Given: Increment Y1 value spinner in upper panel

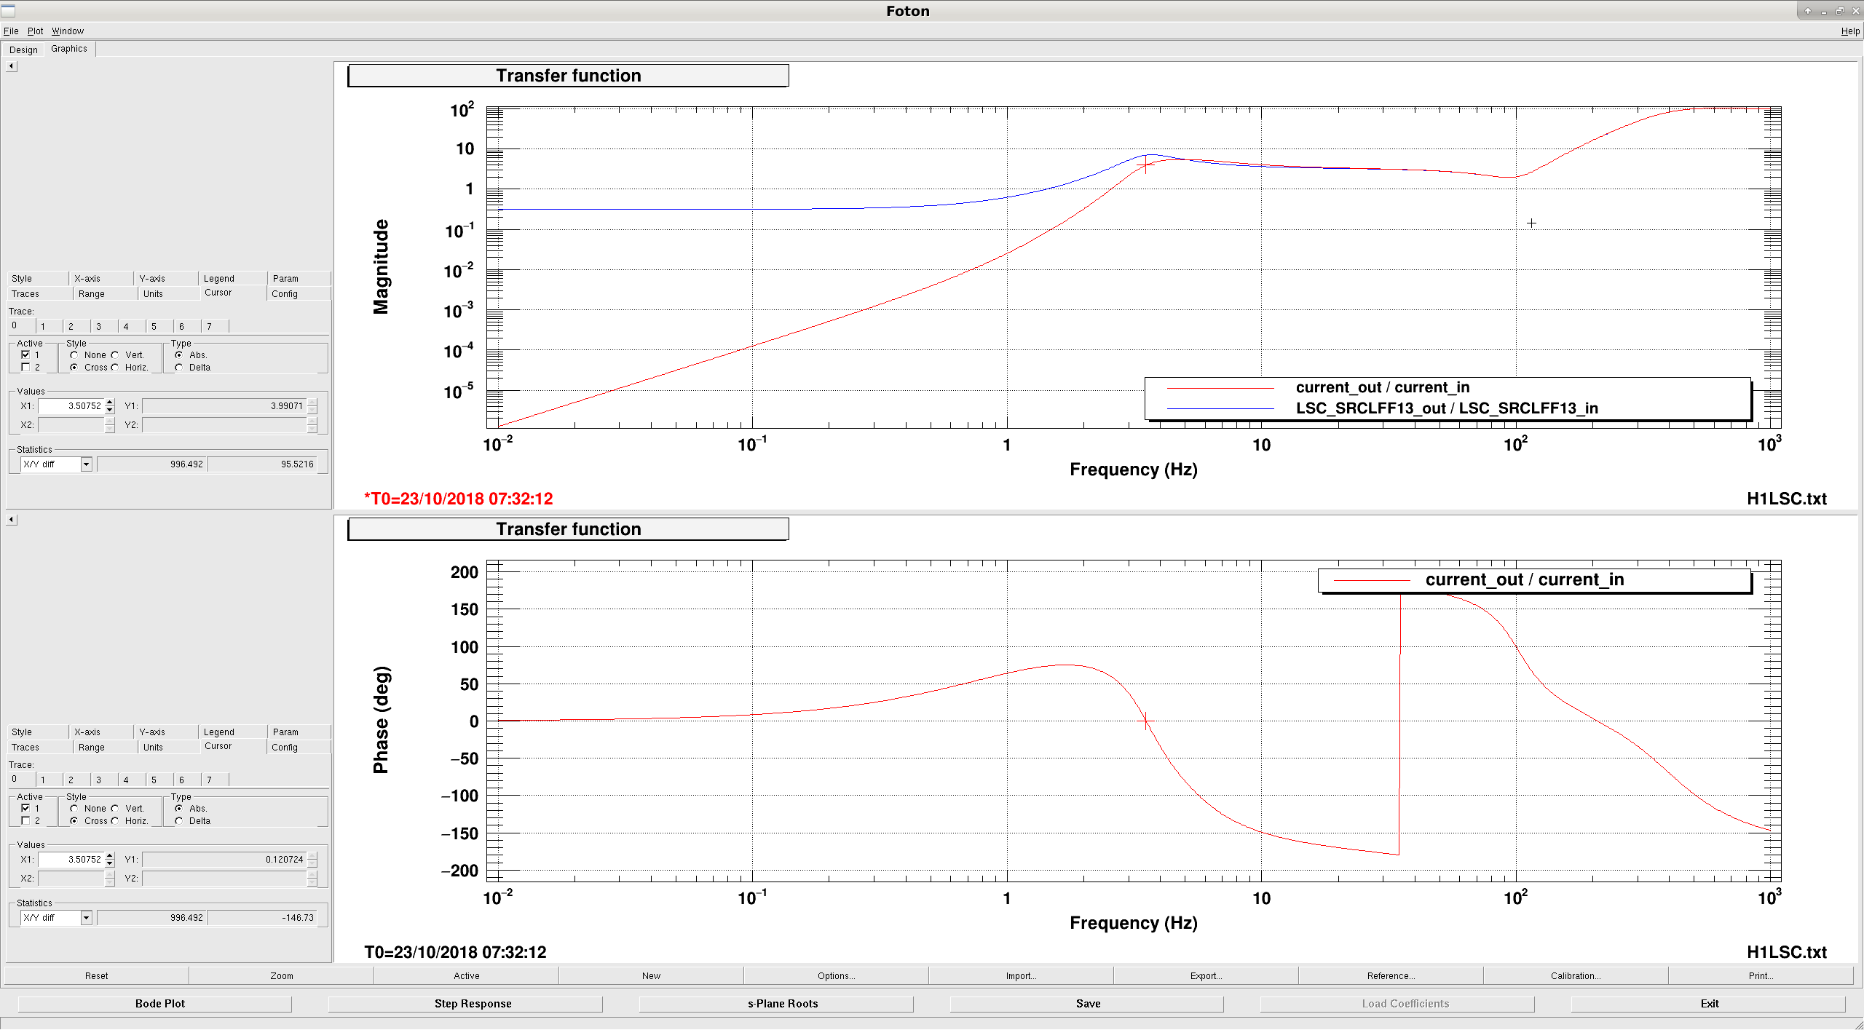Looking at the screenshot, I should pyautogui.click(x=312, y=403).
